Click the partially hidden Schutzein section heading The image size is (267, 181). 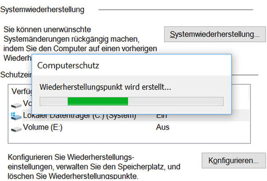(16, 75)
